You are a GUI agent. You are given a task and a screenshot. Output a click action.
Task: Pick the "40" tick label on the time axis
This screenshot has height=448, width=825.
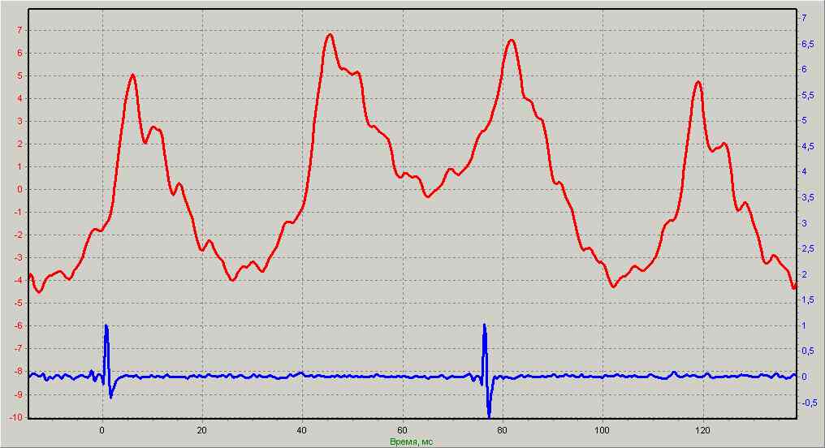tap(302, 429)
